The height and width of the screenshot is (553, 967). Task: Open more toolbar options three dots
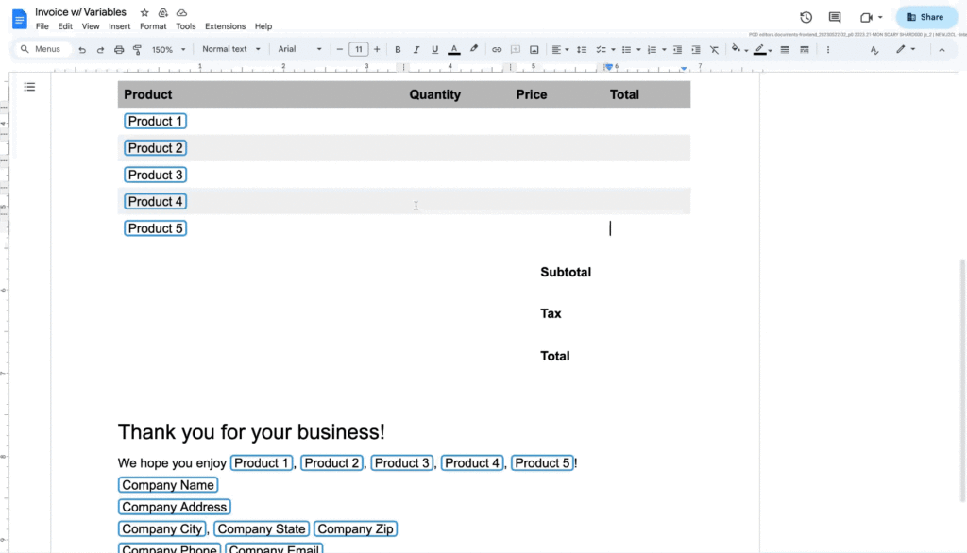click(827, 49)
